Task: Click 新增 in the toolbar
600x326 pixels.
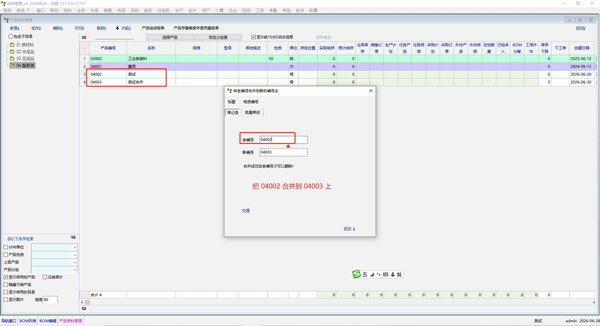Action: click(14, 28)
